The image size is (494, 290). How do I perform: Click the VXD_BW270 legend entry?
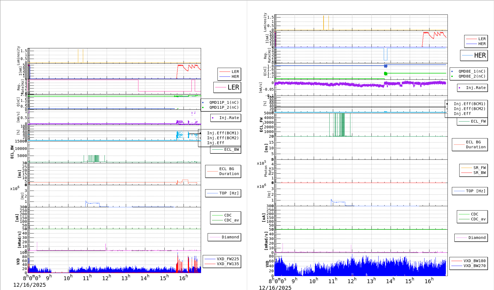pyautogui.click(x=474, y=266)
